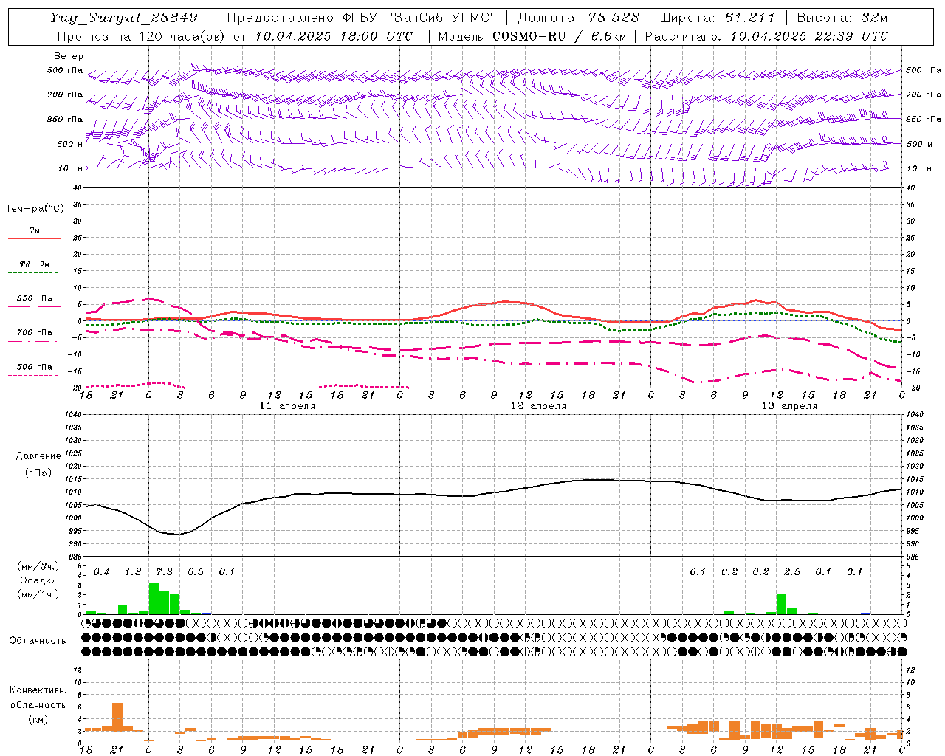Image resolution: width=945 pixels, height=756 pixels.
Task: Click the 1.3 three-hour precipitation total
Action: click(x=133, y=572)
